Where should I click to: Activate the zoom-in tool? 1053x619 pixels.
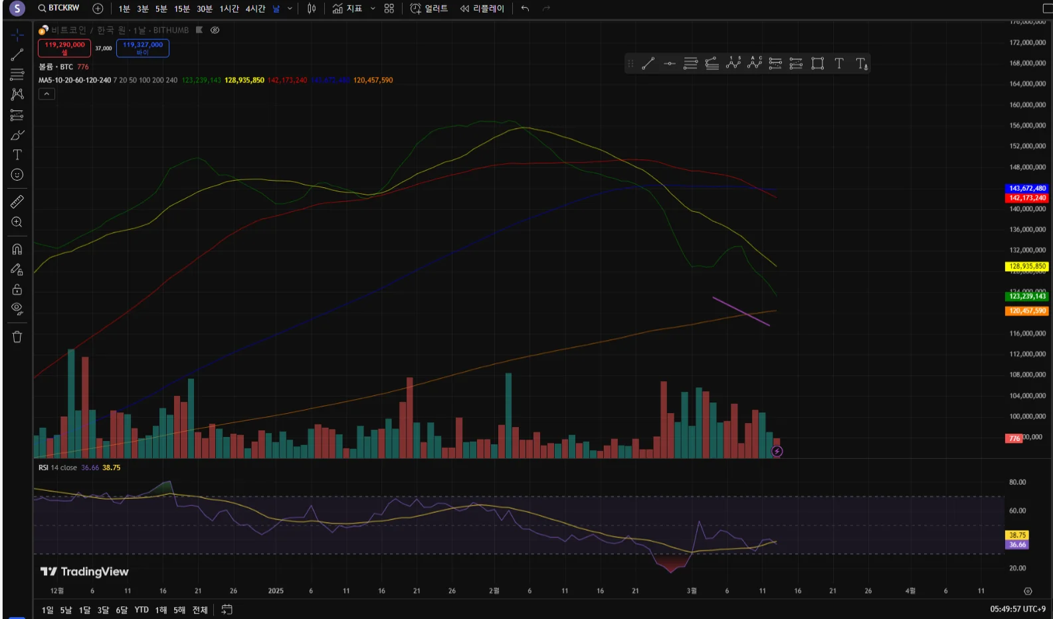tap(17, 222)
